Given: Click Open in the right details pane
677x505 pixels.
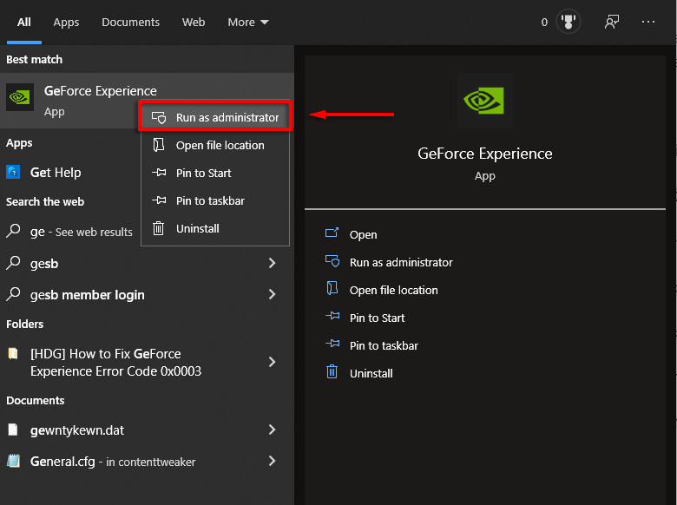Looking at the screenshot, I should click(x=363, y=234).
